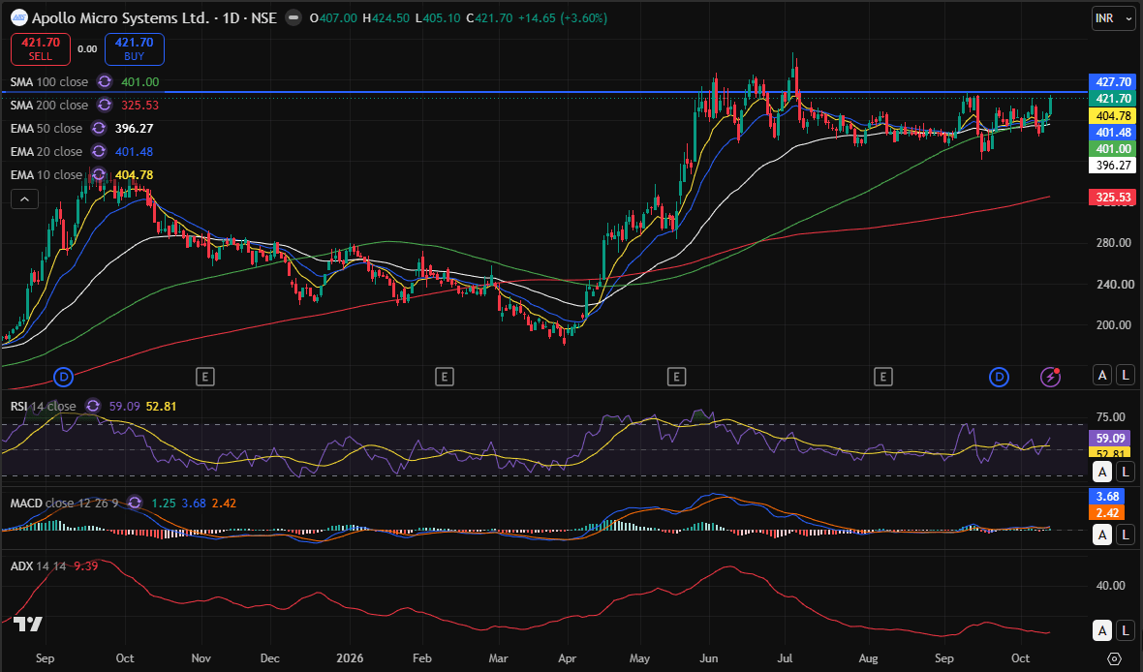Click the purple circular-arrows icon beside EMA 10
This screenshot has height=672, width=1143.
[99, 175]
